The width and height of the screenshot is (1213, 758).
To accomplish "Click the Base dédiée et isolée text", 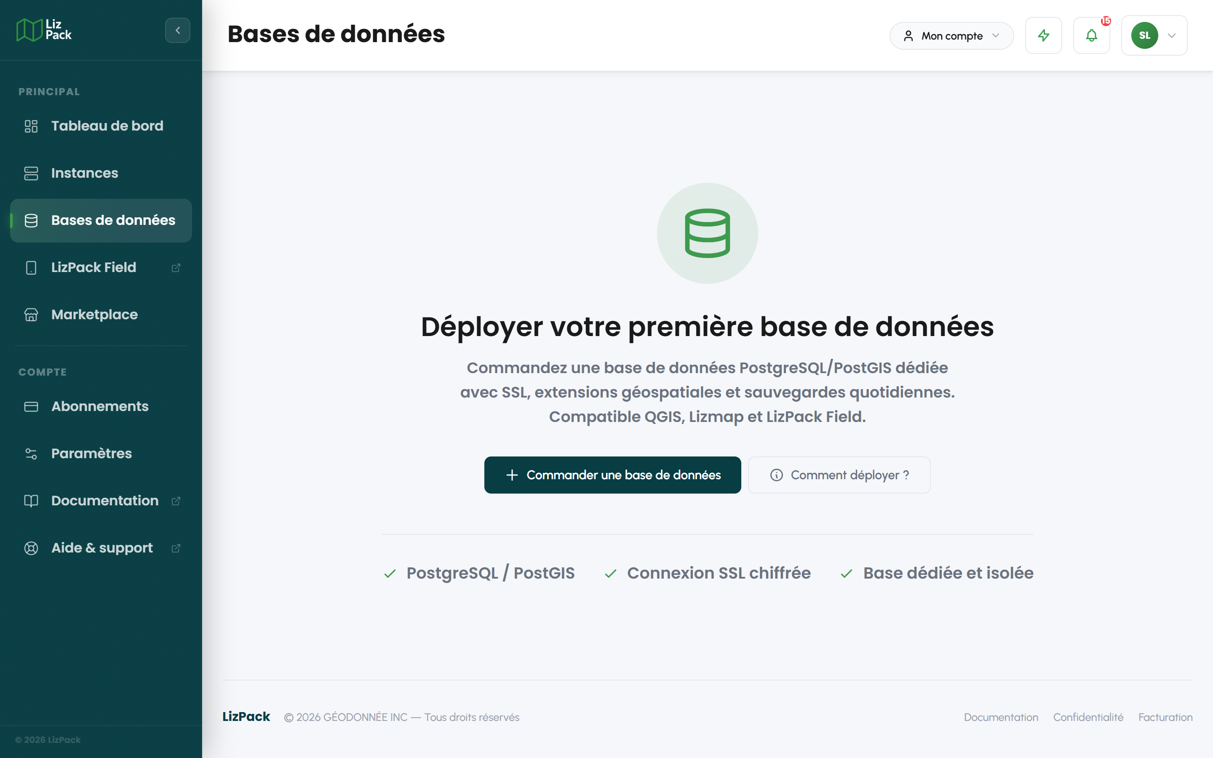I will 948,573.
